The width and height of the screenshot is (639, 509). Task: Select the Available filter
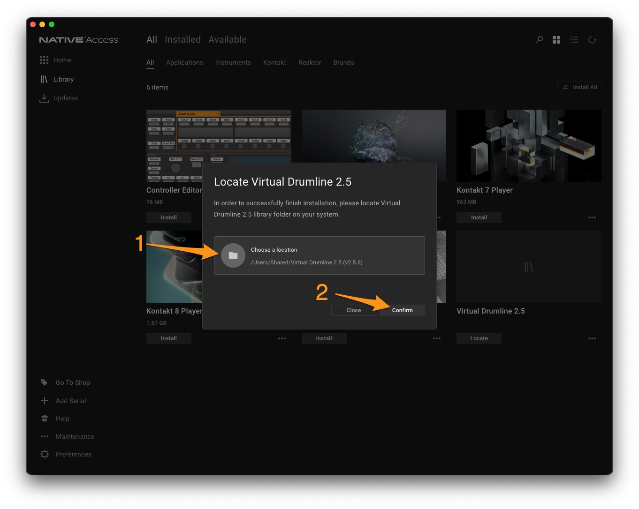click(228, 40)
